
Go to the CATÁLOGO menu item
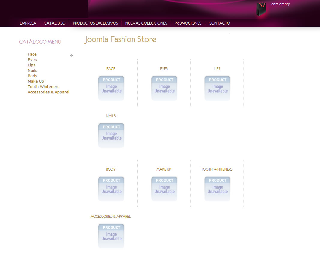pos(55,23)
